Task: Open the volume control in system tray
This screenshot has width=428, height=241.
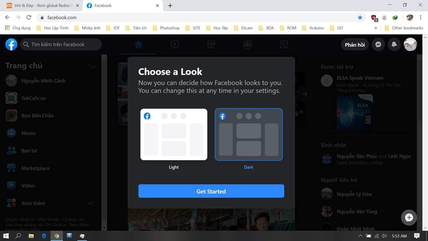Action: point(384,236)
